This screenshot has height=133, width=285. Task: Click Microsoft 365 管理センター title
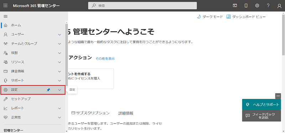(36, 6)
